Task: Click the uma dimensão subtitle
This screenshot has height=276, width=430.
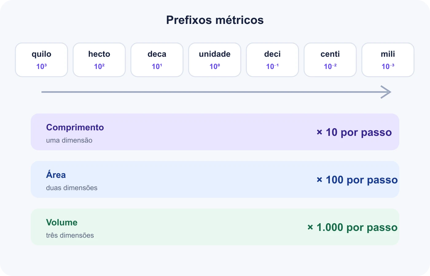Action: [x=69, y=140]
